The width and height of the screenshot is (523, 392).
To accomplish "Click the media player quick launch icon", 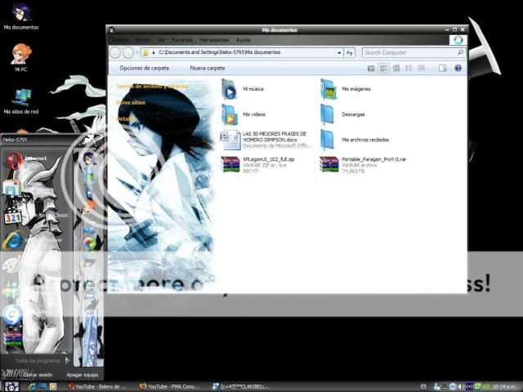I will tap(53, 386).
